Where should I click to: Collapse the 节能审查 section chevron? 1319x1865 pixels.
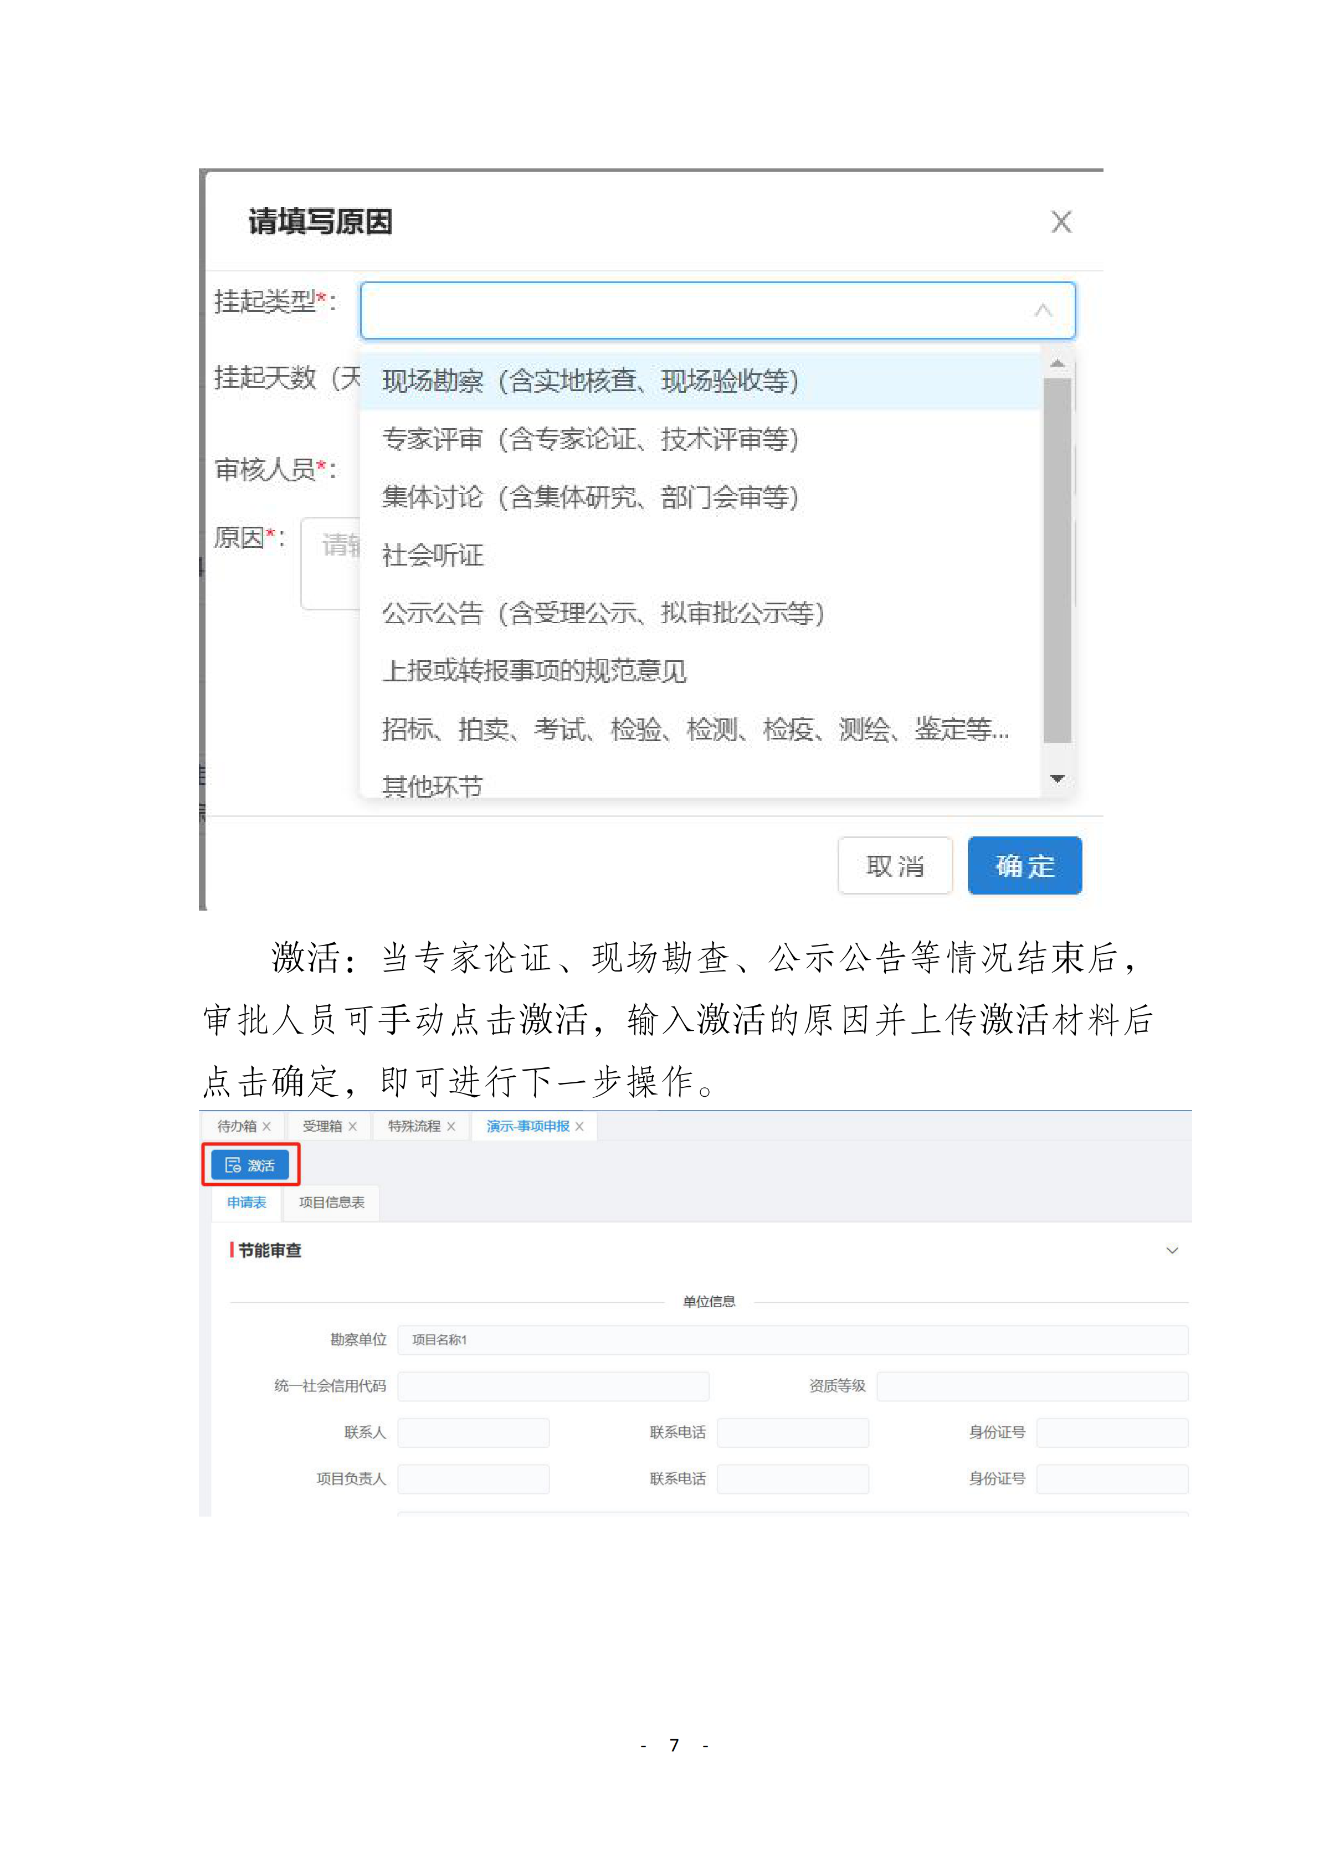[1171, 1250]
